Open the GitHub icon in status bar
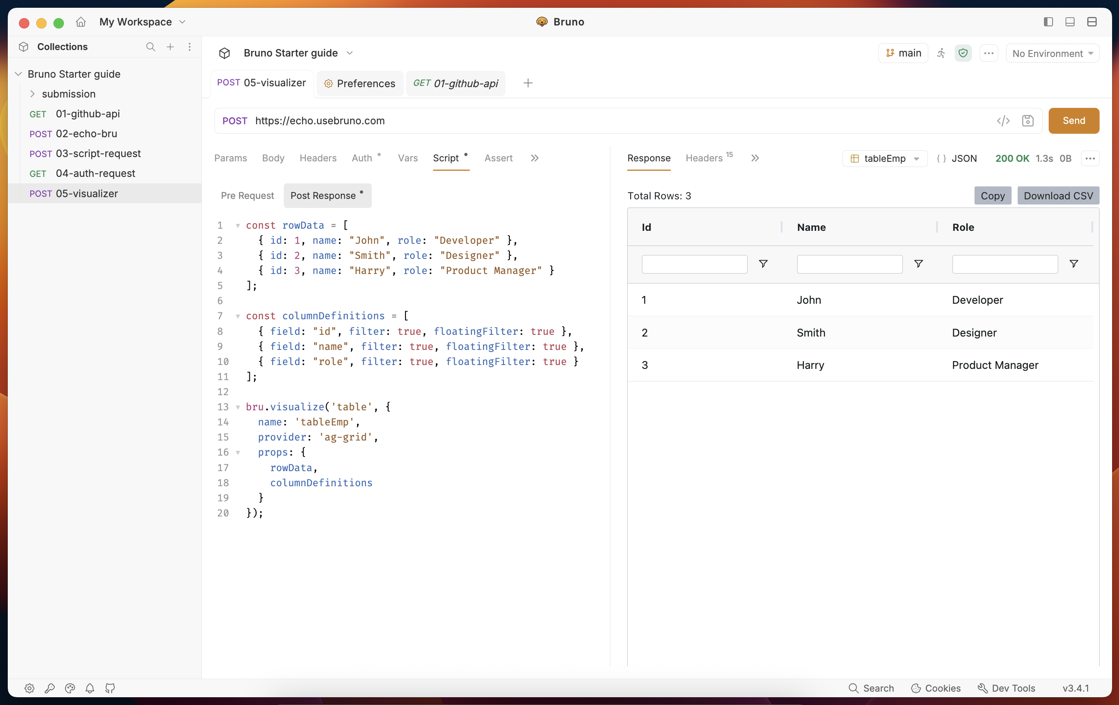Screen dimensions: 1119x705 click(x=110, y=688)
